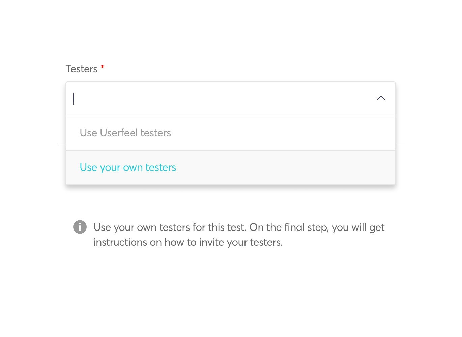Click the 'Use your own testers' link

(x=128, y=167)
